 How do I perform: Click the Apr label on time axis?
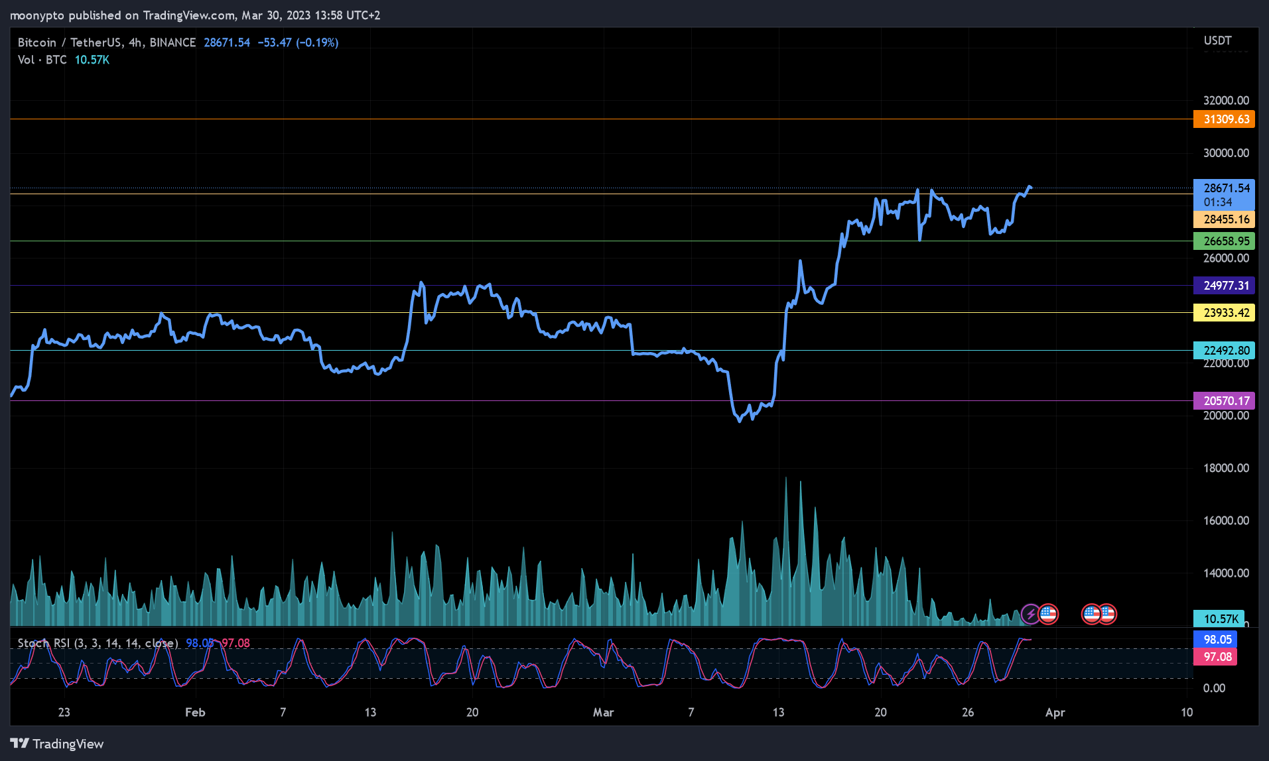[x=1055, y=713]
